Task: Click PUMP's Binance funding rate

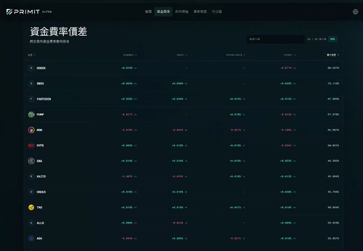Action: click(x=127, y=115)
